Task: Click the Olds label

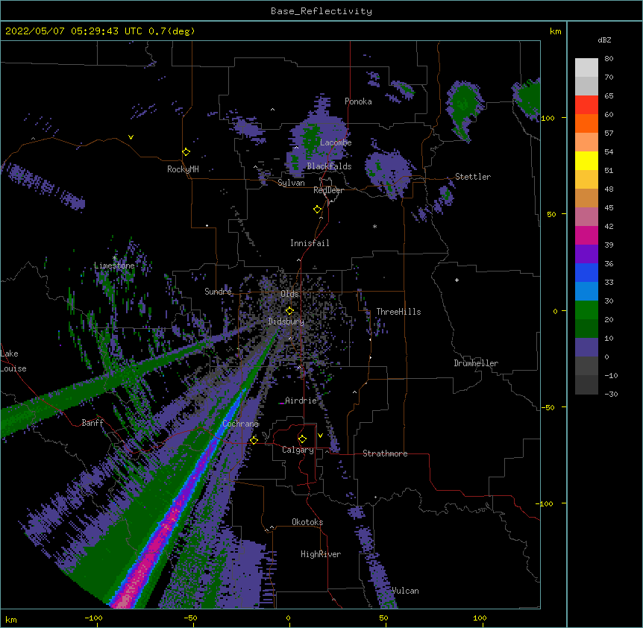Action: [289, 294]
